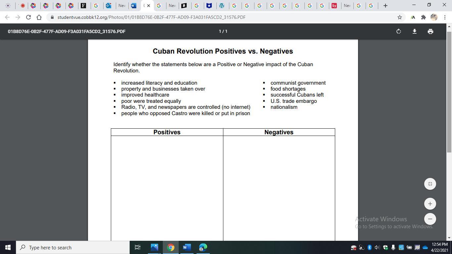Switch to the Word tab in tab strip

click(x=134, y=6)
